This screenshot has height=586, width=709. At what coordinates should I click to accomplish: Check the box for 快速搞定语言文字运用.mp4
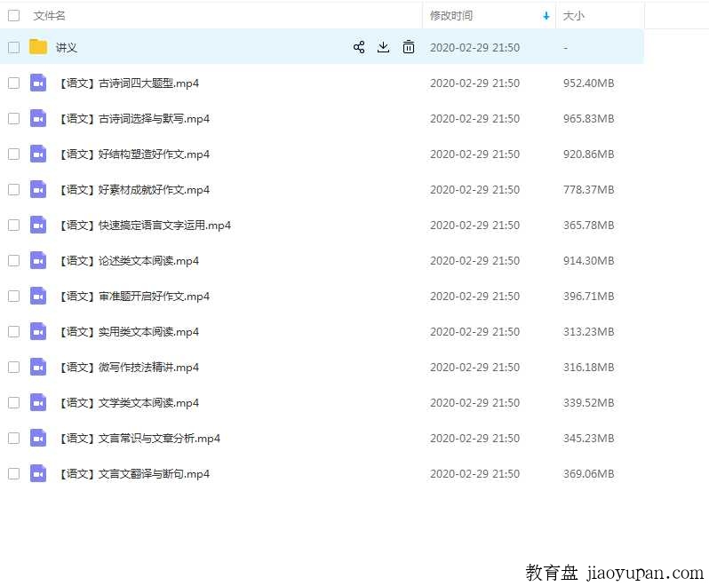tap(14, 225)
